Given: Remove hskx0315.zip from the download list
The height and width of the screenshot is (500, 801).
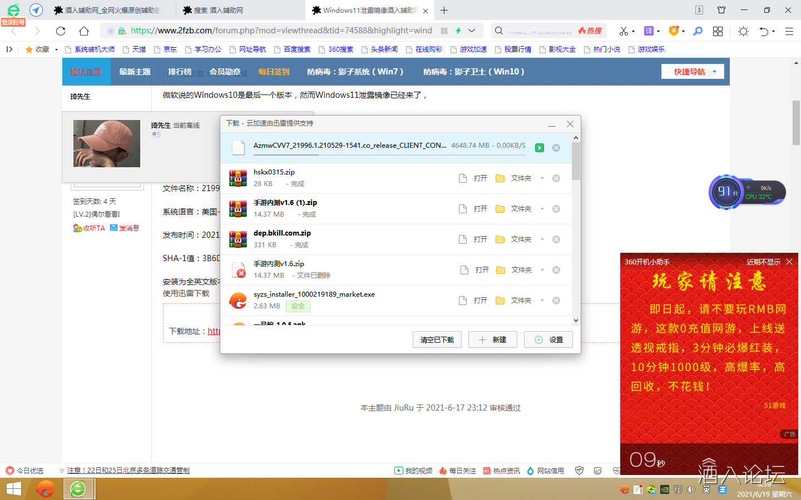Looking at the screenshot, I should click(x=556, y=178).
